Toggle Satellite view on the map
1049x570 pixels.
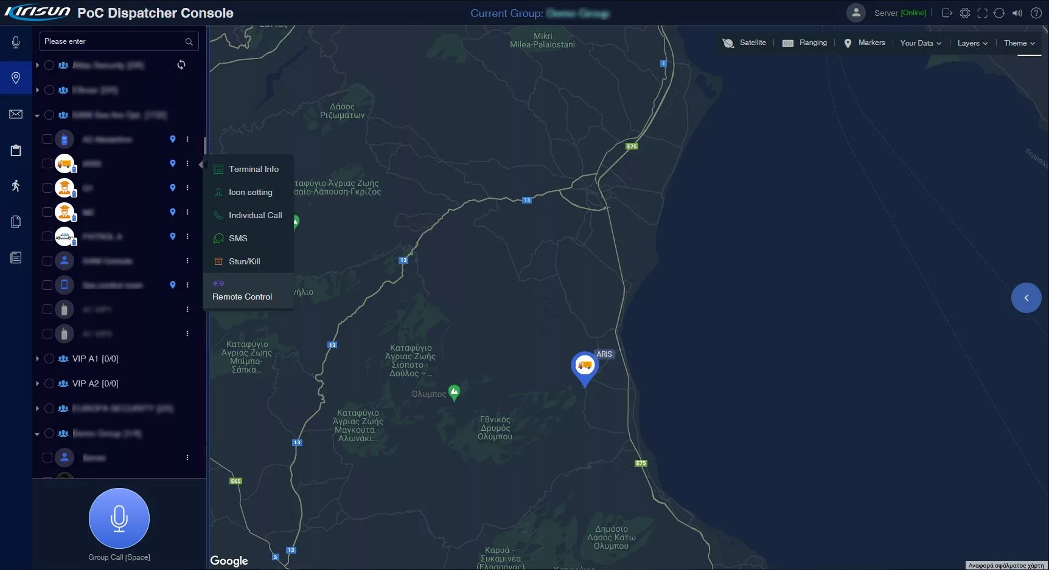click(744, 43)
